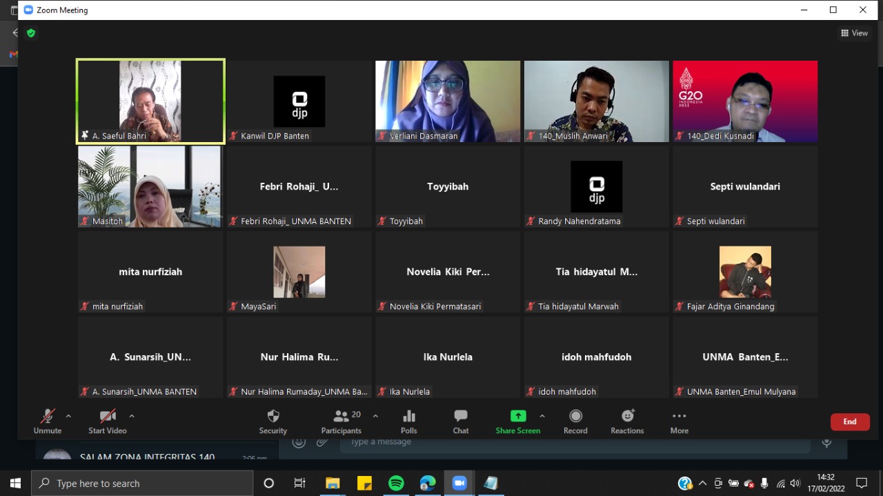Click the green Share Screen icon
Viewport: 883px width, 496px height.
tap(517, 417)
